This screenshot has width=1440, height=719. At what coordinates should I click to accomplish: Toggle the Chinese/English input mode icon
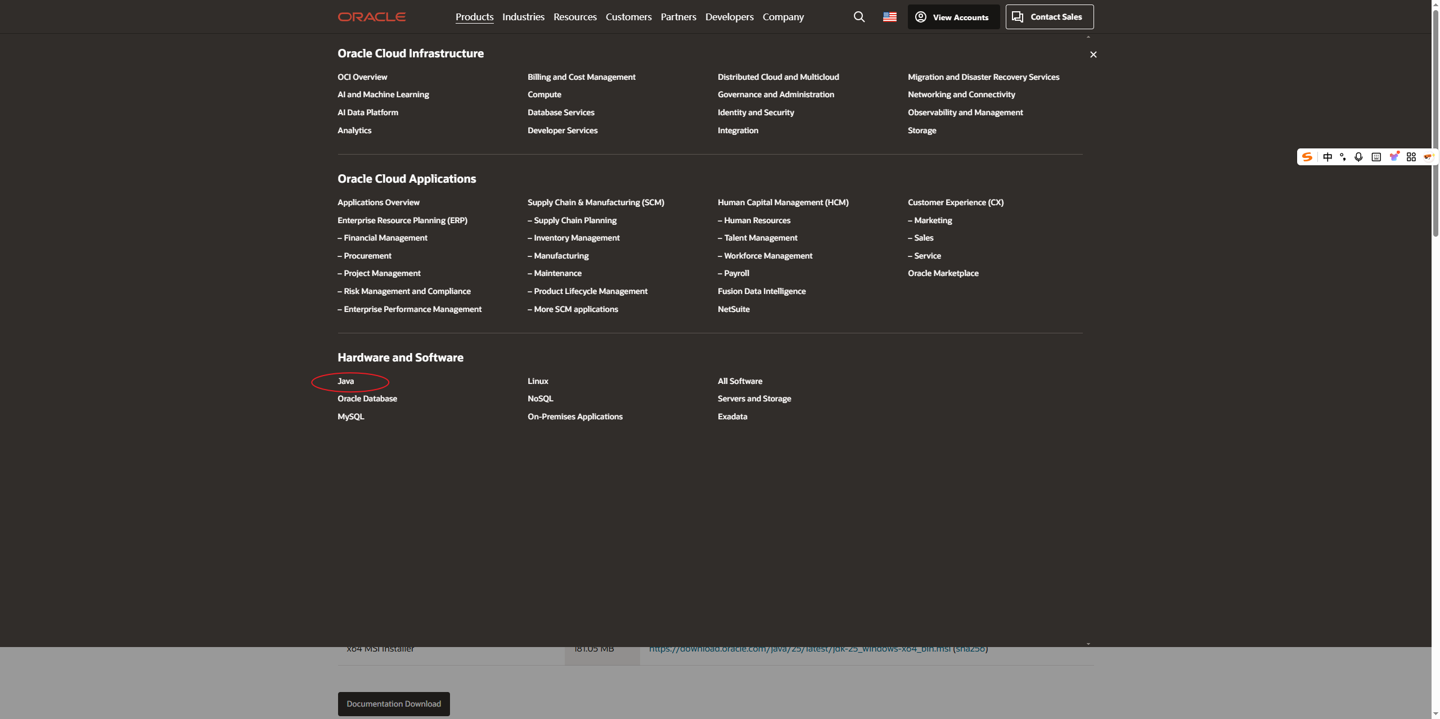(x=1327, y=157)
